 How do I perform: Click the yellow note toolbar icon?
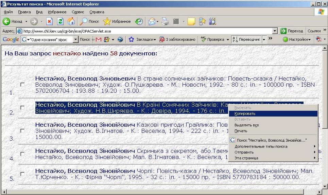[x=191, y=21]
